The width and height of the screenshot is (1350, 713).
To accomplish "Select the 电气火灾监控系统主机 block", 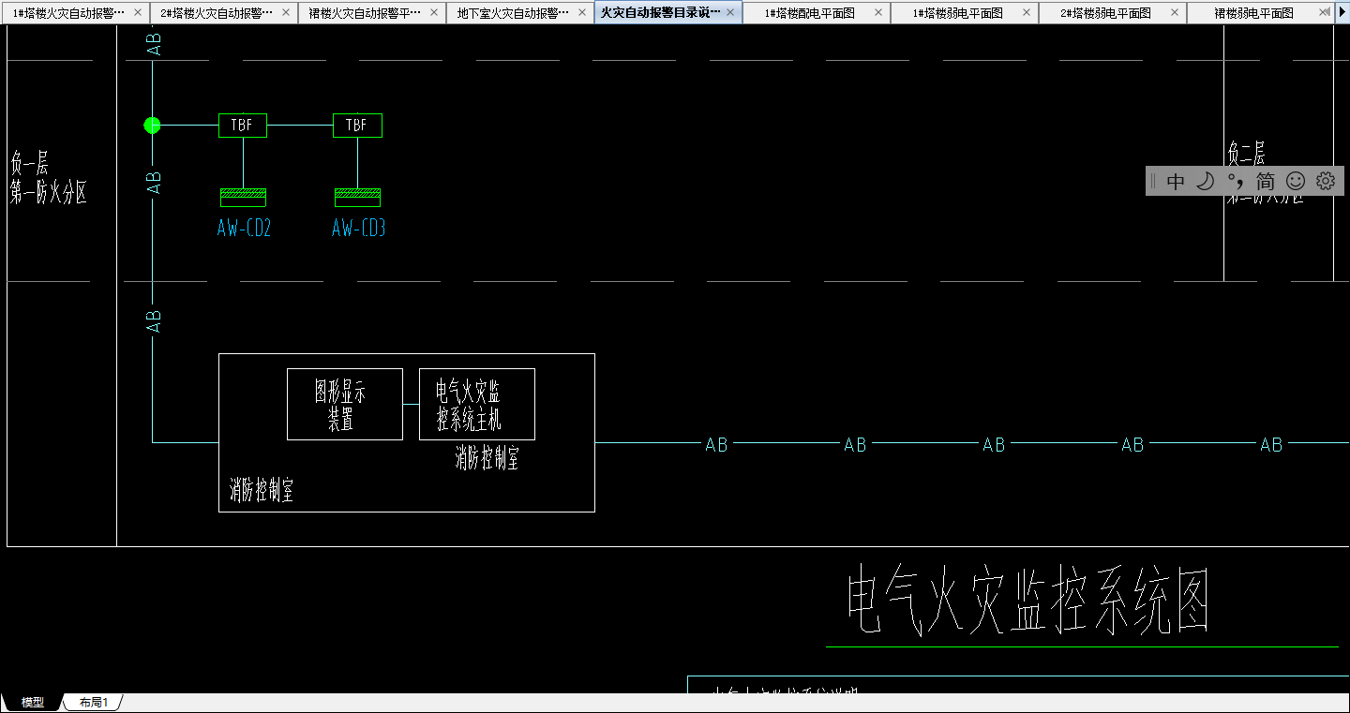I will (477, 404).
